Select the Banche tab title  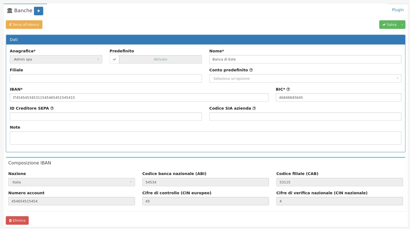pos(23,11)
